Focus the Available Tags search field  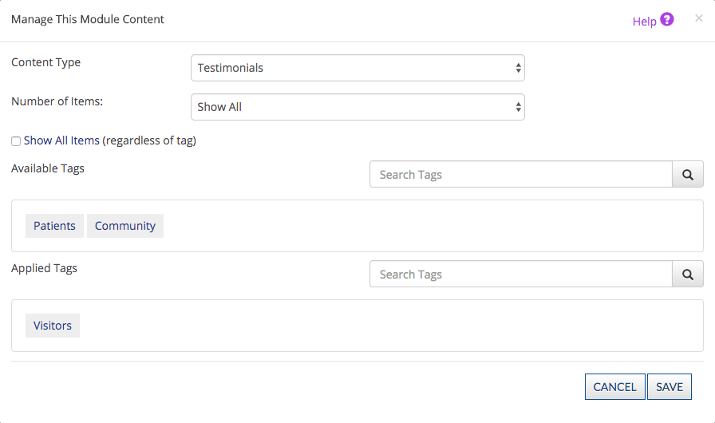tap(521, 174)
